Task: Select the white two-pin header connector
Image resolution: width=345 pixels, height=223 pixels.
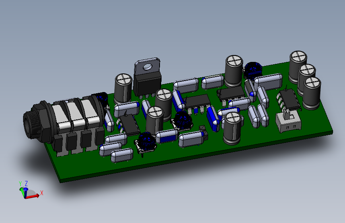Action: (x=288, y=121)
